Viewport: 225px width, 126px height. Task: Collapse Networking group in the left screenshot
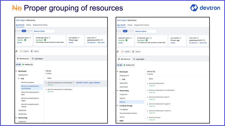click(16, 118)
